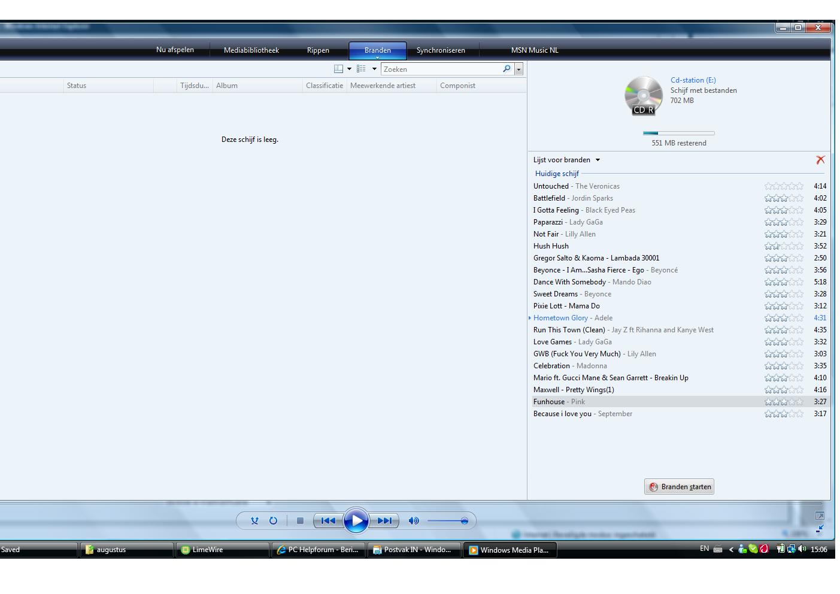The height and width of the screenshot is (594, 840).
Task: Rate the Funhouse track using stars
Action: (784, 402)
